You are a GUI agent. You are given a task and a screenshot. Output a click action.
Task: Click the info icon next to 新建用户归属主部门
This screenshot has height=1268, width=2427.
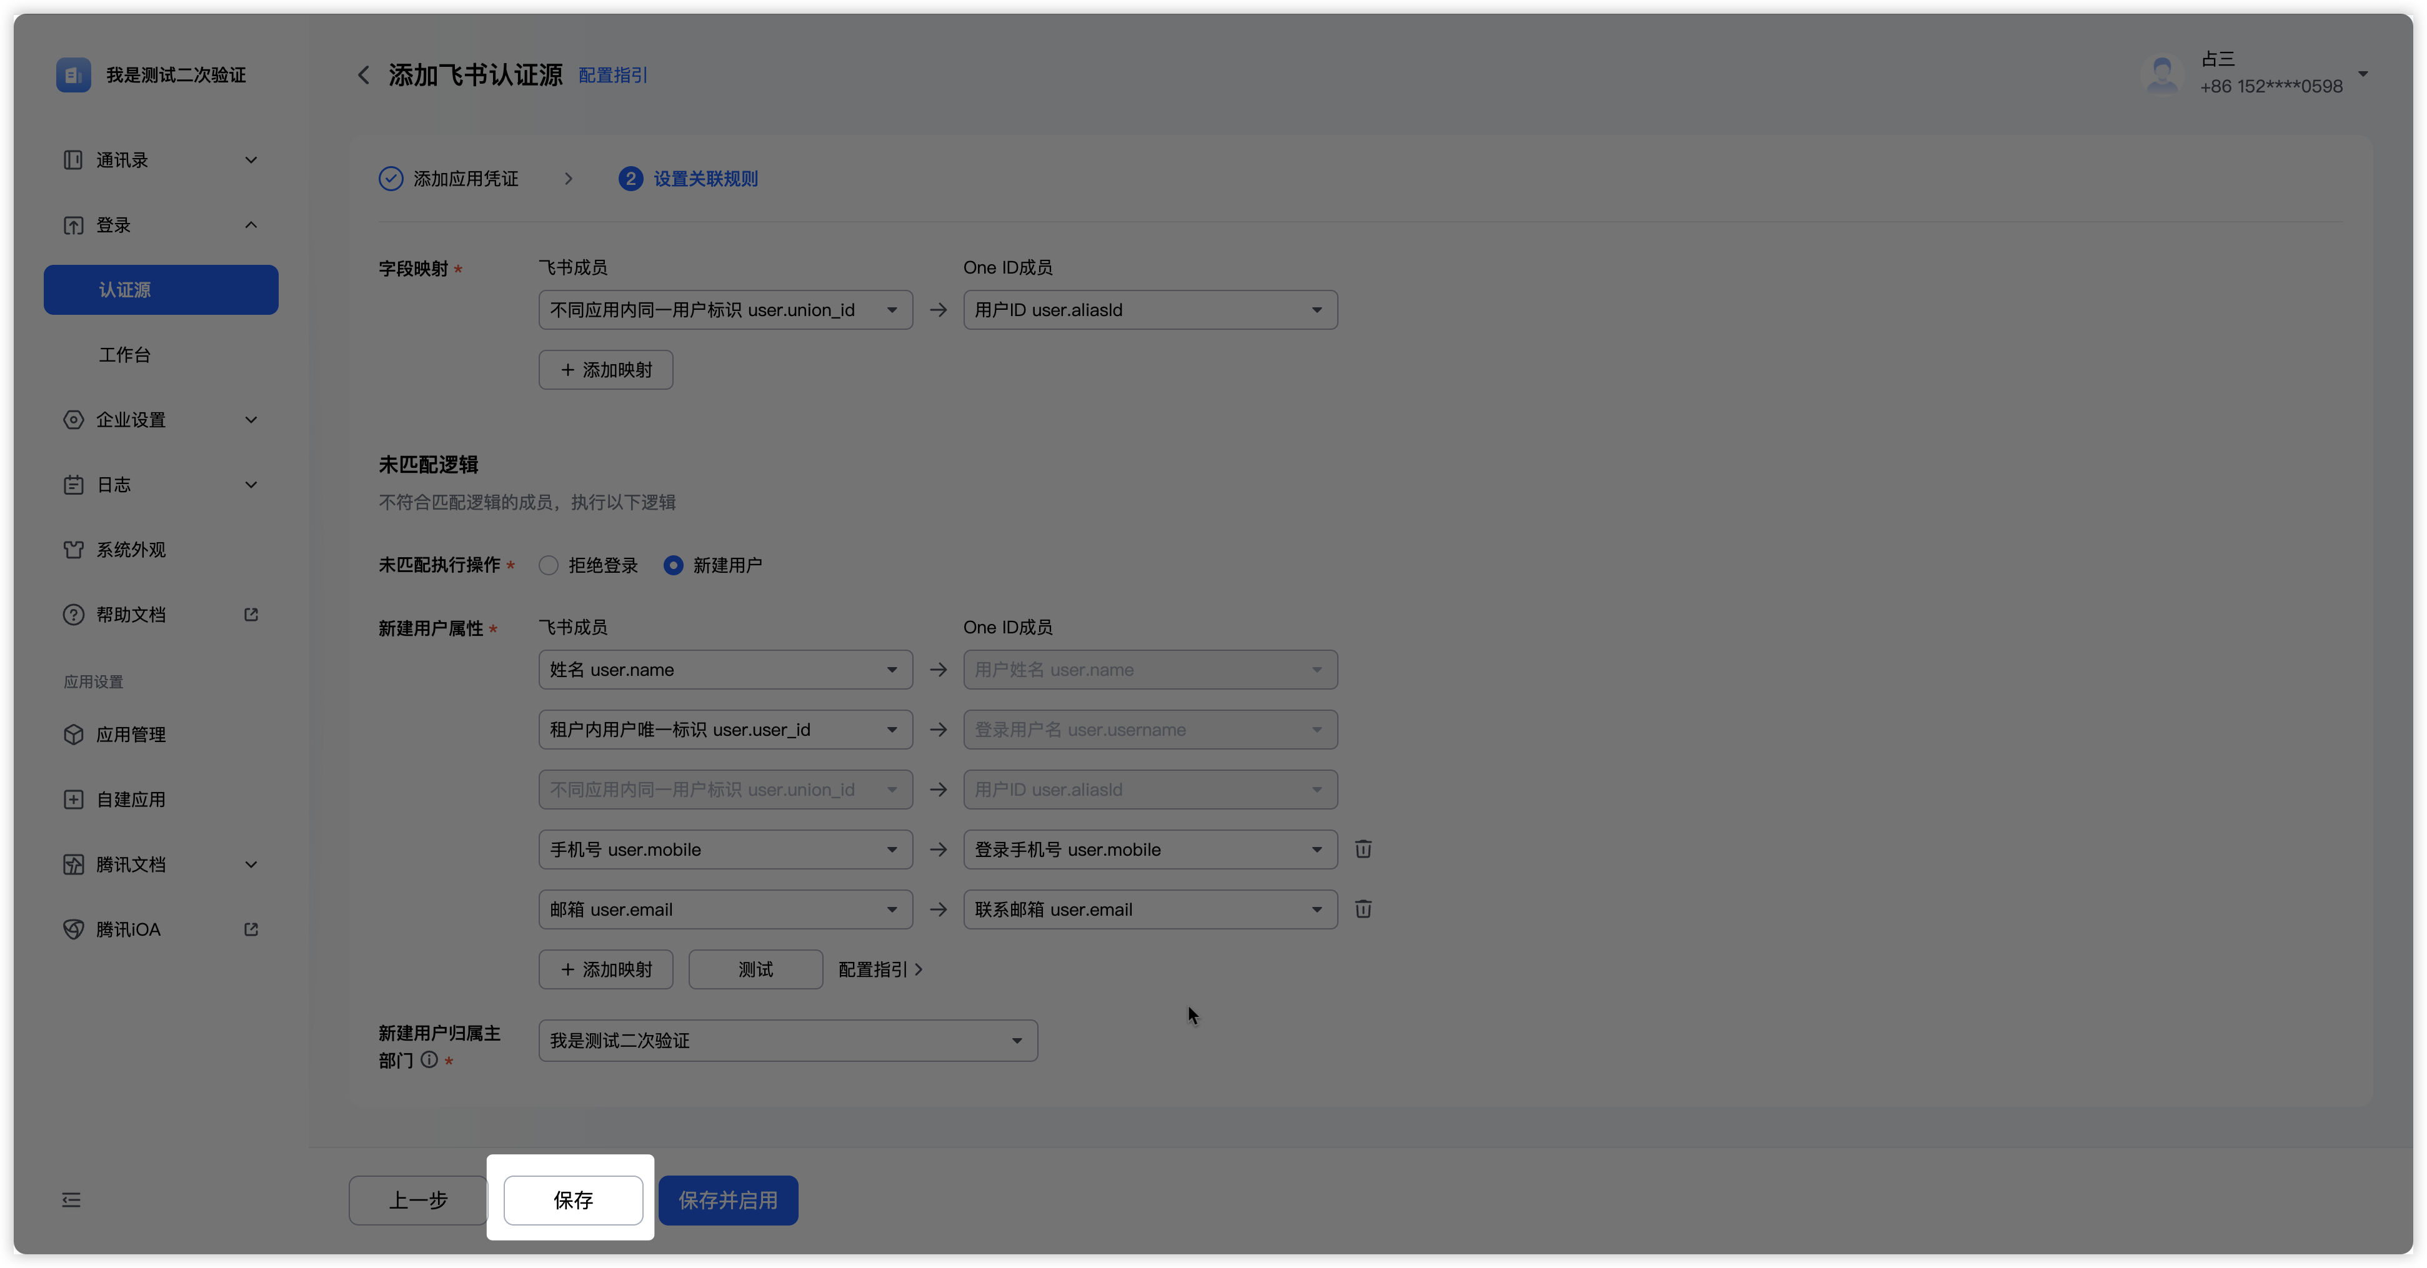tap(430, 1060)
